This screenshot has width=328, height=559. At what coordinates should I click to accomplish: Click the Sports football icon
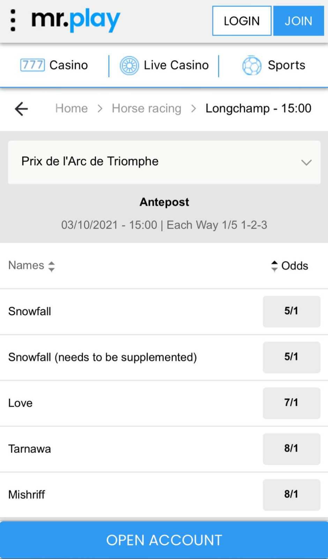252,65
